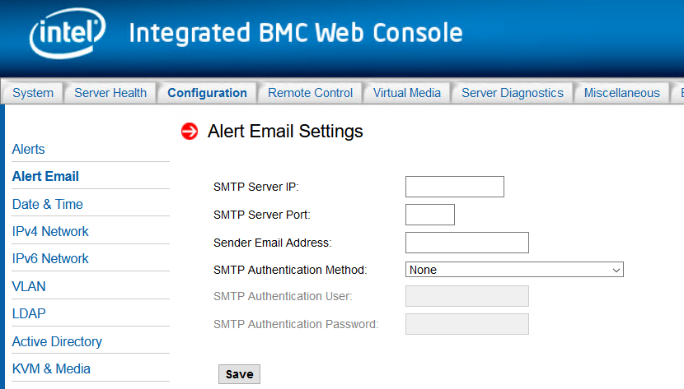This screenshot has width=684, height=389.
Task: Open IPv4 Network settings
Action: click(x=50, y=231)
